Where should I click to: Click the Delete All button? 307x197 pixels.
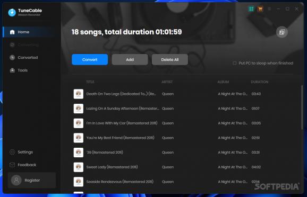(x=170, y=59)
